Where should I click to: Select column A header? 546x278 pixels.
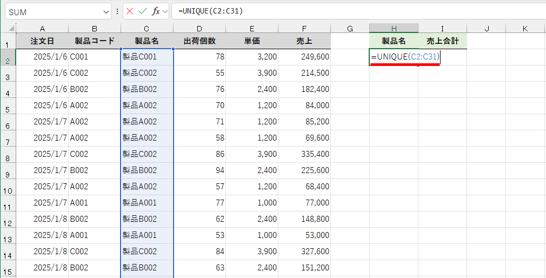(42, 29)
